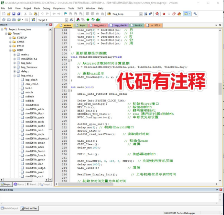
Task: Switch to bsp_oled.c editor tab
Action: [x=98, y=25]
